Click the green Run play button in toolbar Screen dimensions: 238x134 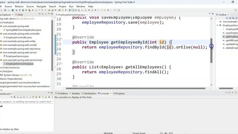[x=23, y=10]
